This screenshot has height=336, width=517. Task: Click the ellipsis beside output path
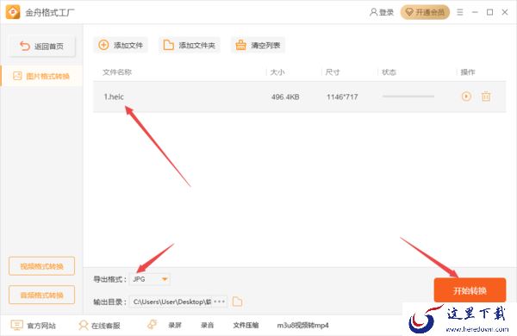[x=220, y=302]
